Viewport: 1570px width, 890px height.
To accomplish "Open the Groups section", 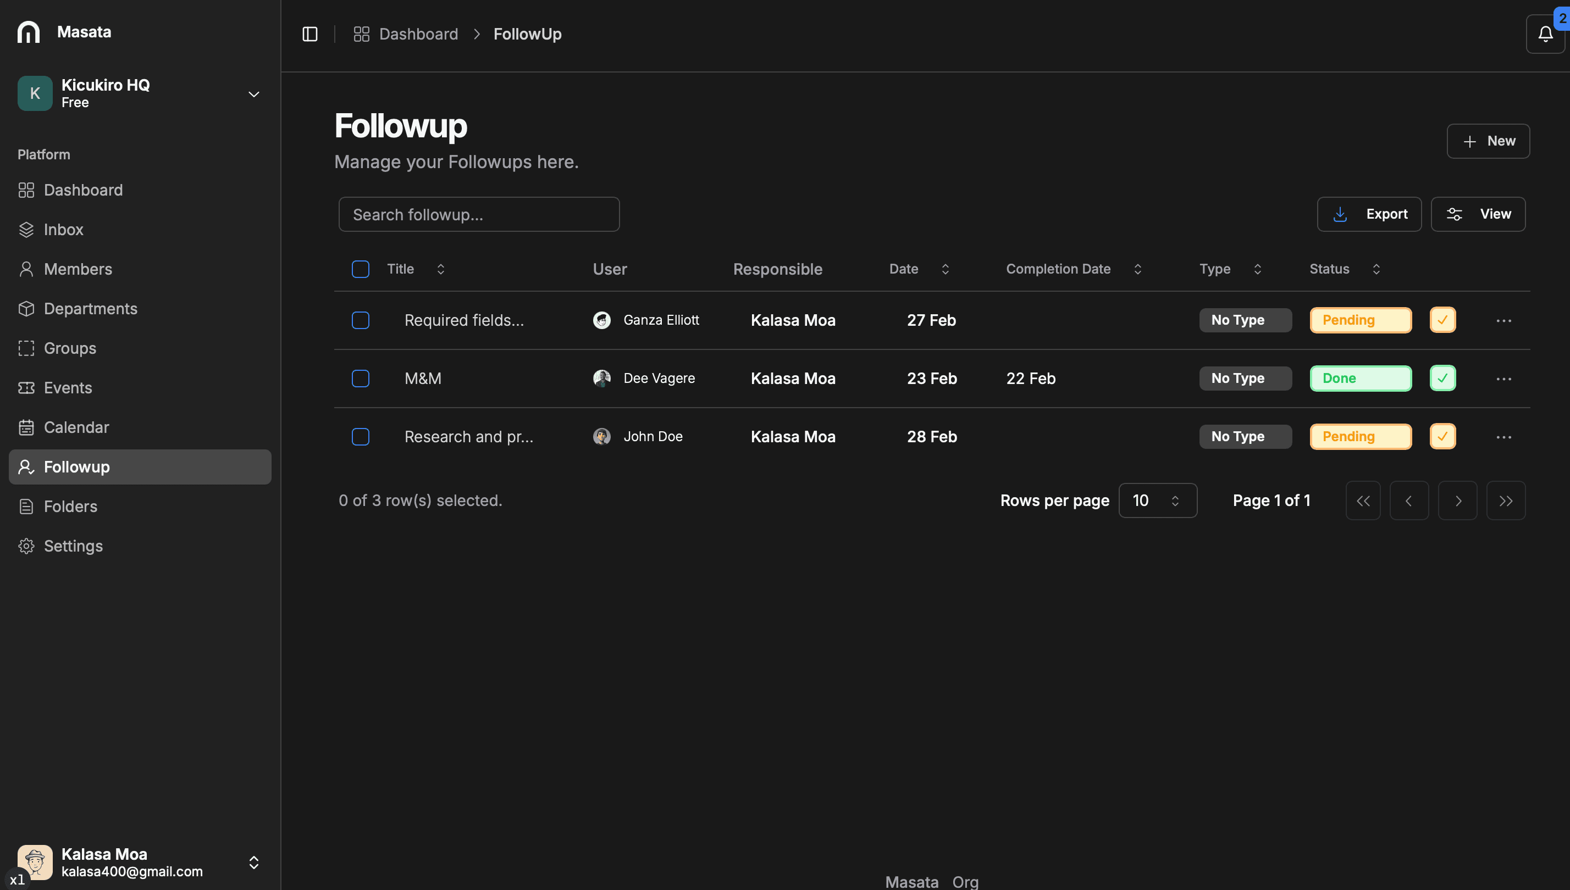I will click(x=69, y=348).
